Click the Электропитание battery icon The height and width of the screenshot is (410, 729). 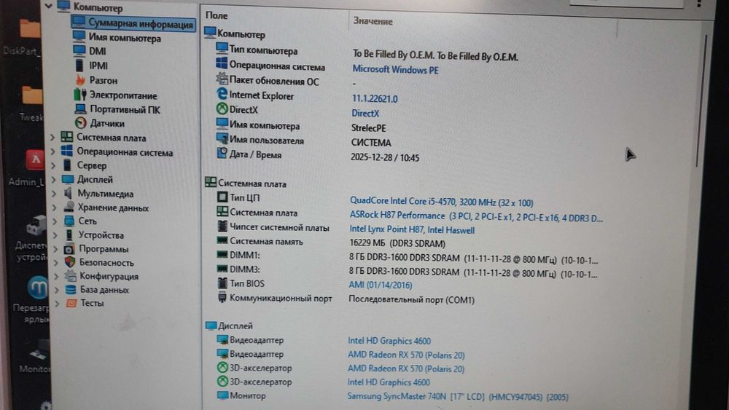pyautogui.click(x=80, y=95)
